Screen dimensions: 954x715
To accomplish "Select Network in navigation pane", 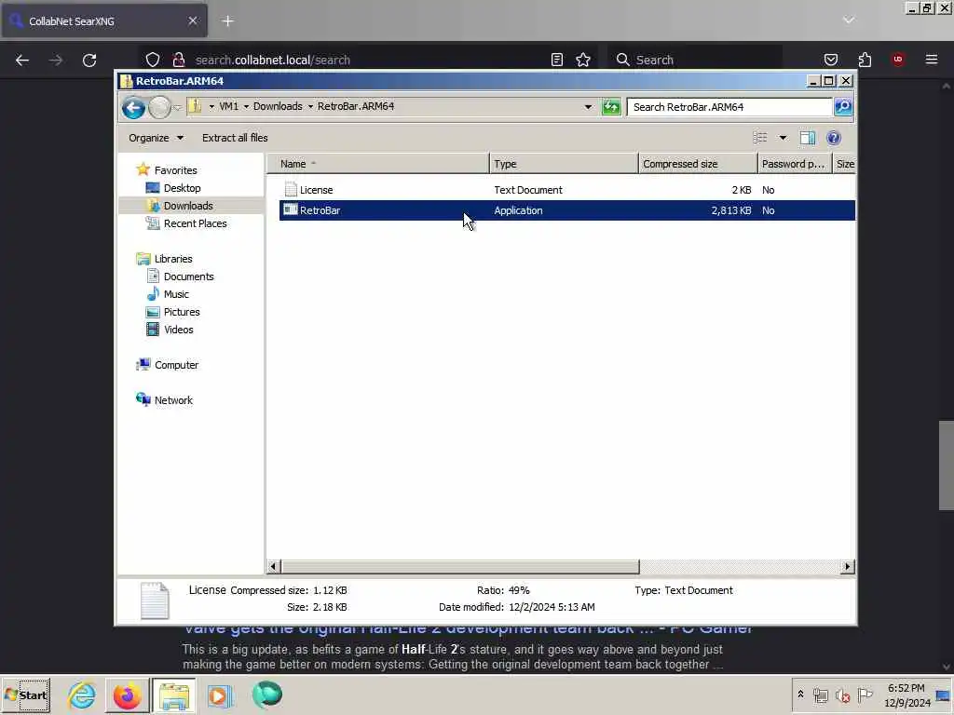I will pos(172,400).
